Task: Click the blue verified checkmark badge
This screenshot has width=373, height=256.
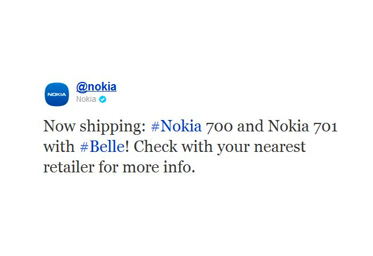Action: pos(103,100)
